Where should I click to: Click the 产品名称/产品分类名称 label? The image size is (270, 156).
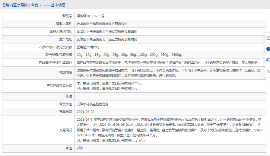[56, 47]
